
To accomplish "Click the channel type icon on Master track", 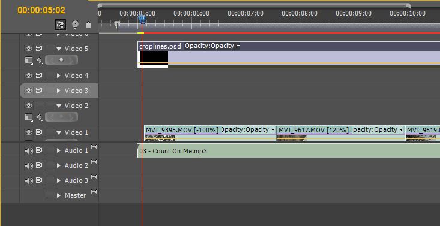I will 94,191.
